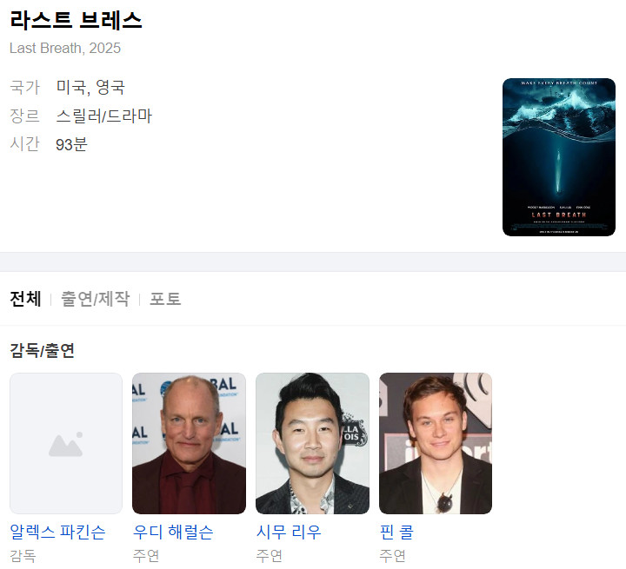Open the 알렉스 파킨슨 name link

(x=57, y=532)
